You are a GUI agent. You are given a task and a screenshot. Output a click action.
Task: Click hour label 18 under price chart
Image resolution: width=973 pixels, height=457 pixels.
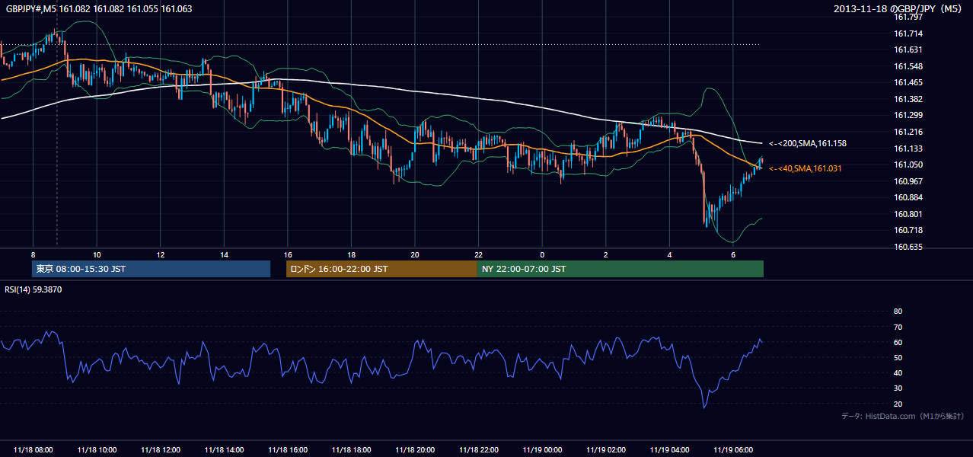pyautogui.click(x=351, y=254)
